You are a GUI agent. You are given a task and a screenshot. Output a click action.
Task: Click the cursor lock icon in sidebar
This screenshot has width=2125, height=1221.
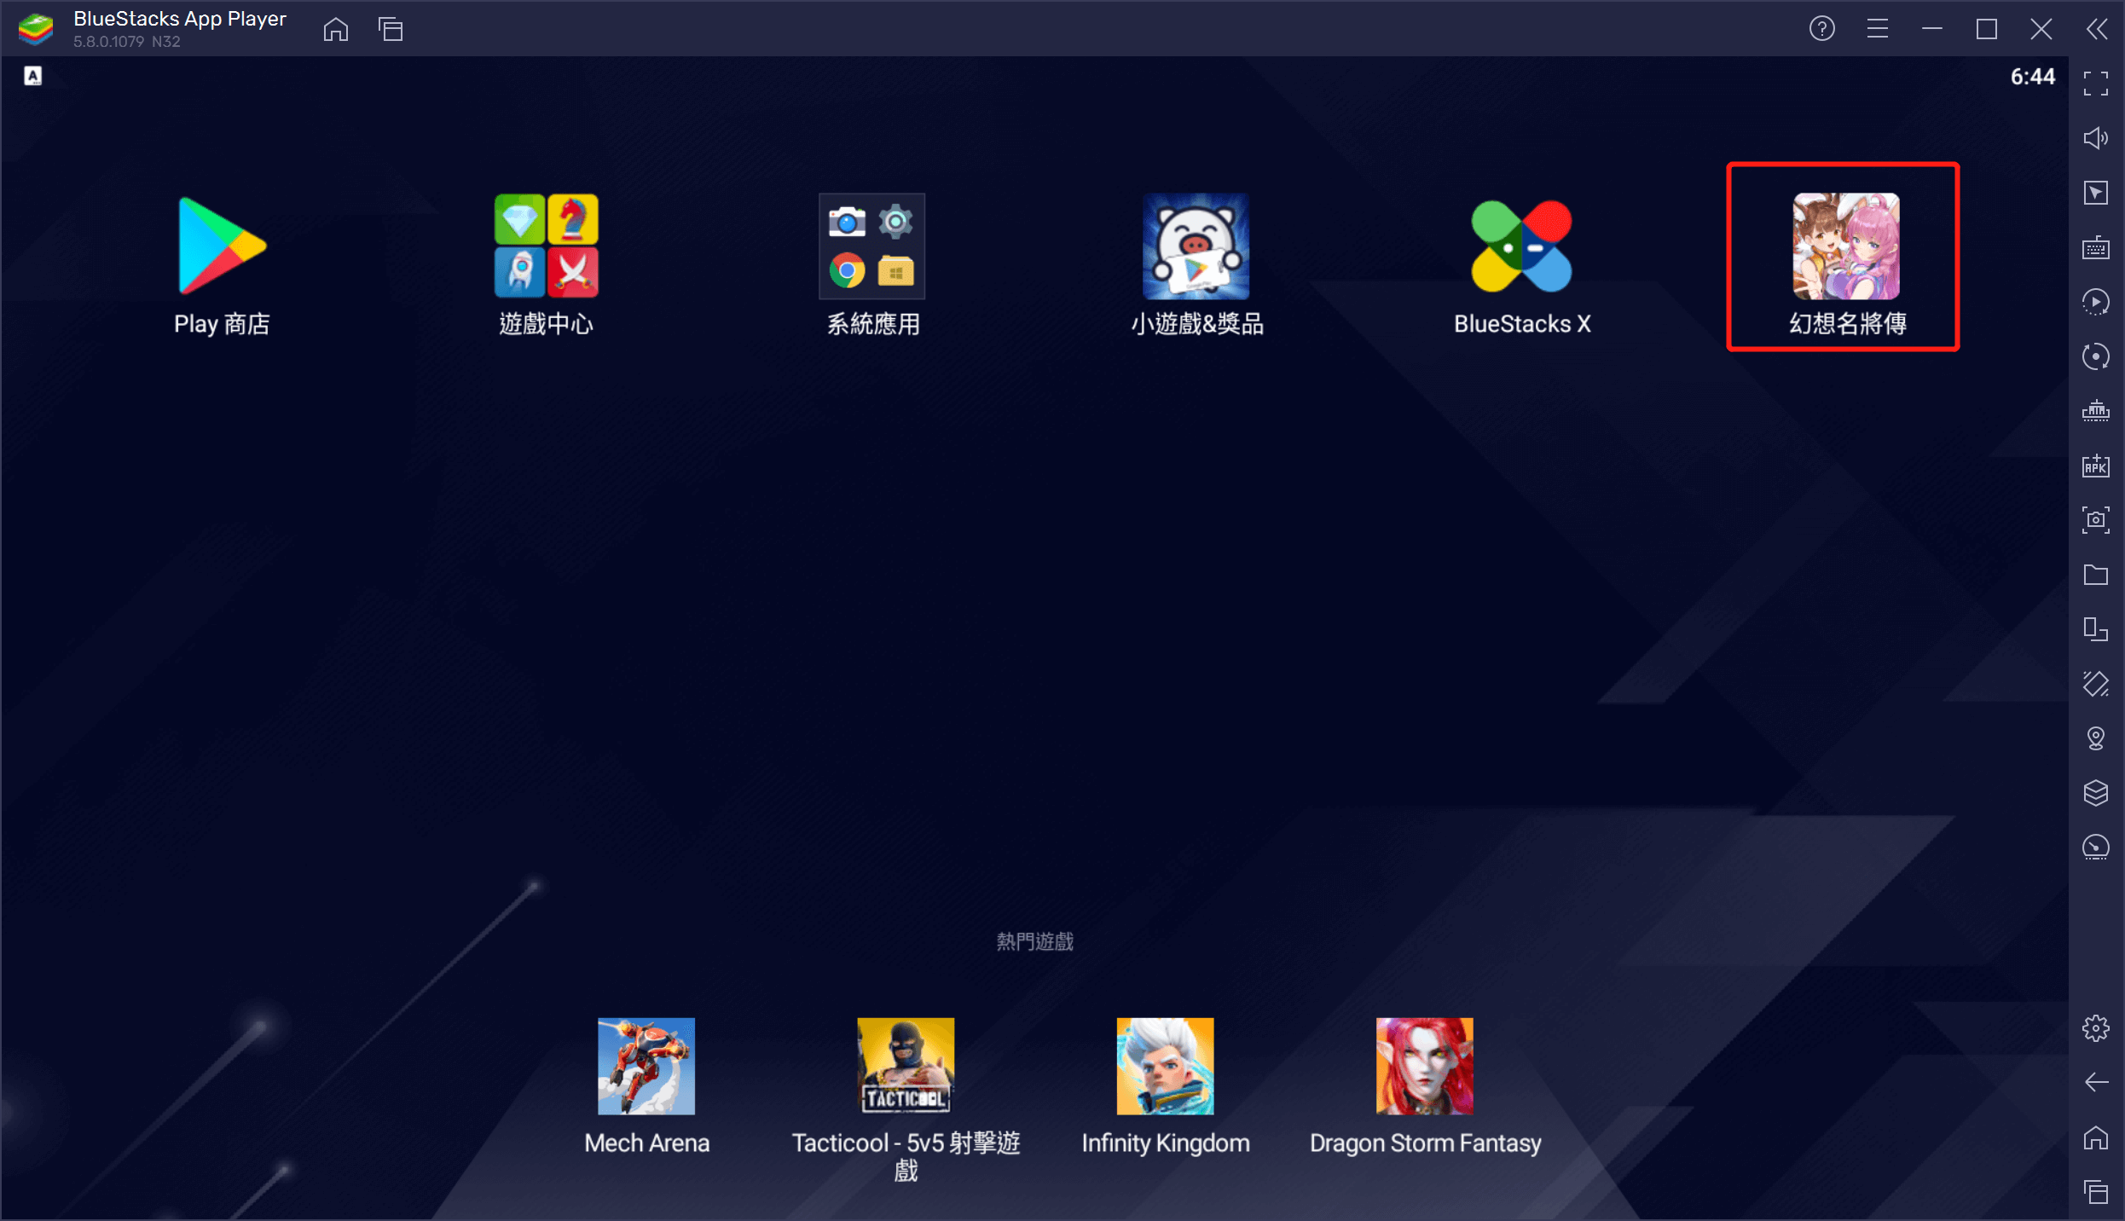pyautogui.click(x=2096, y=193)
